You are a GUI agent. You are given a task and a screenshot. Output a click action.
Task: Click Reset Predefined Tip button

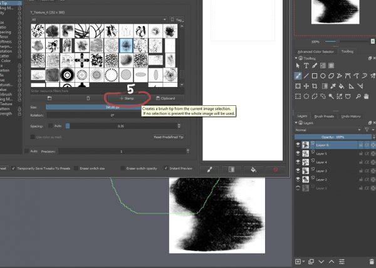(x=169, y=137)
